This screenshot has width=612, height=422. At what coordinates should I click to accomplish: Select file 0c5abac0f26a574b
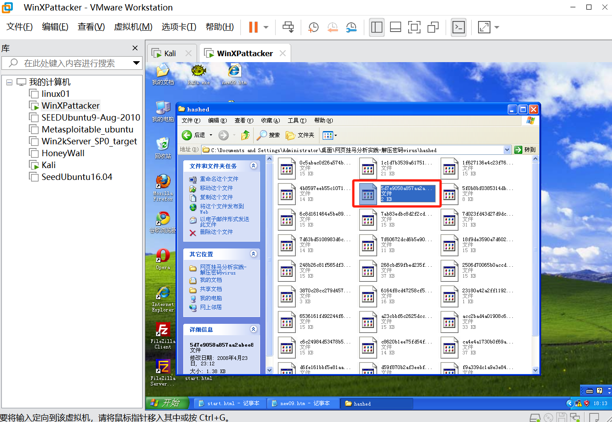[x=315, y=168]
